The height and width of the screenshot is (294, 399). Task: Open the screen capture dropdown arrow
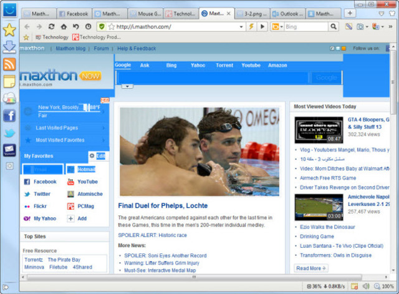pyautogui.click(x=367, y=27)
